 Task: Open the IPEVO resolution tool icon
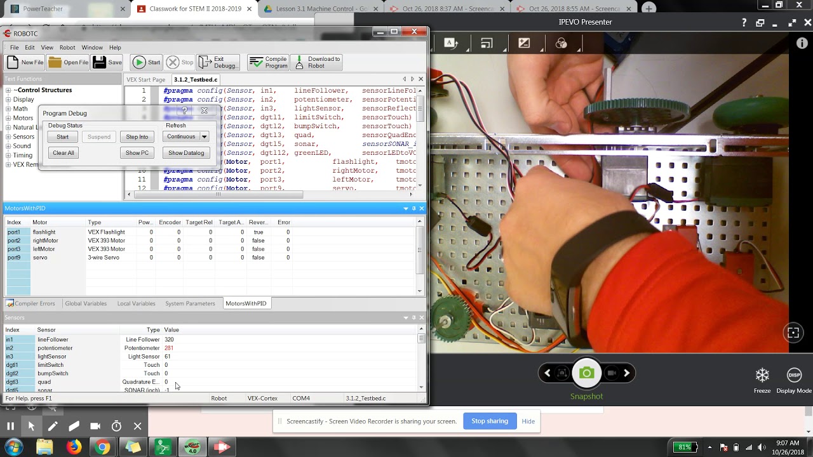pyautogui.click(x=487, y=43)
